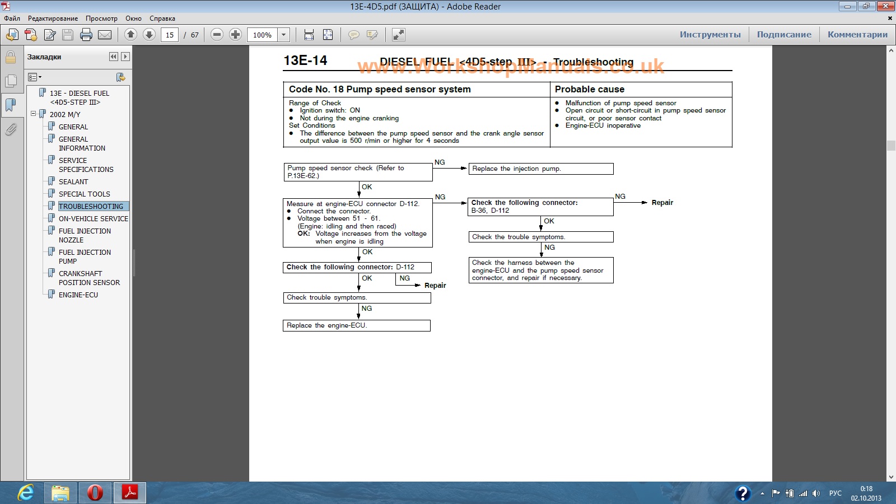Fit one full page icon
The height and width of the screenshot is (504, 896).
point(328,35)
